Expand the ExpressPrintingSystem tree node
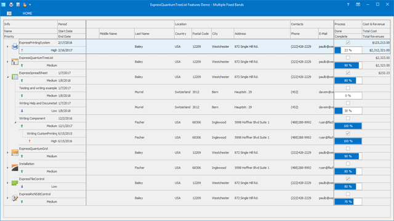 pos(7,47)
